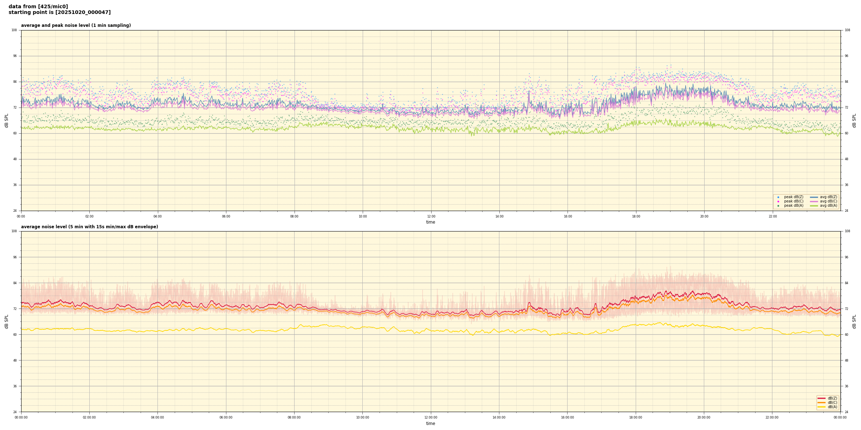
Task: Click the 'data from [425/mic0]' header text
Action: [x=38, y=6]
